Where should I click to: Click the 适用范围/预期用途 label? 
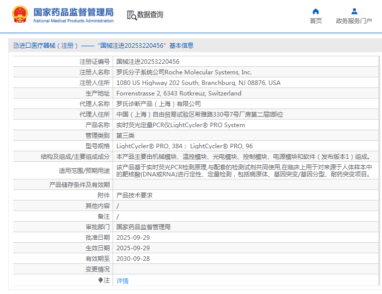(x=84, y=171)
